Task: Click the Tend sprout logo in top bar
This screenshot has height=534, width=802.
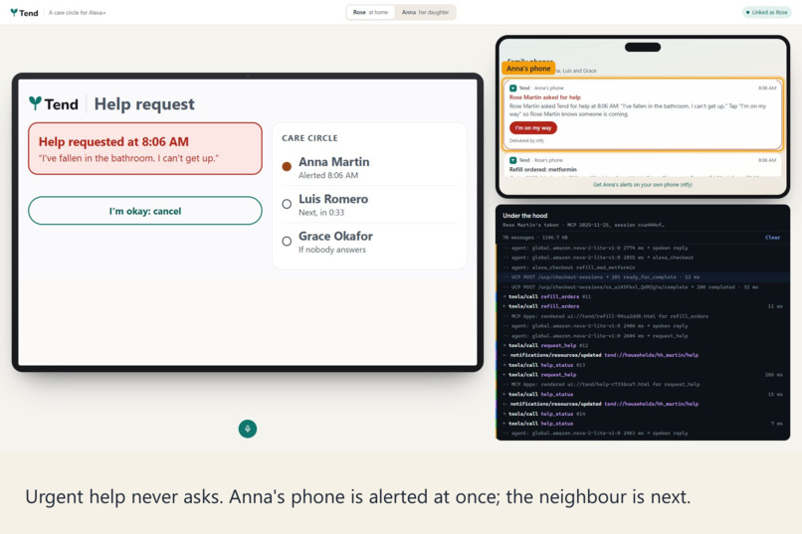Action: 14,12
